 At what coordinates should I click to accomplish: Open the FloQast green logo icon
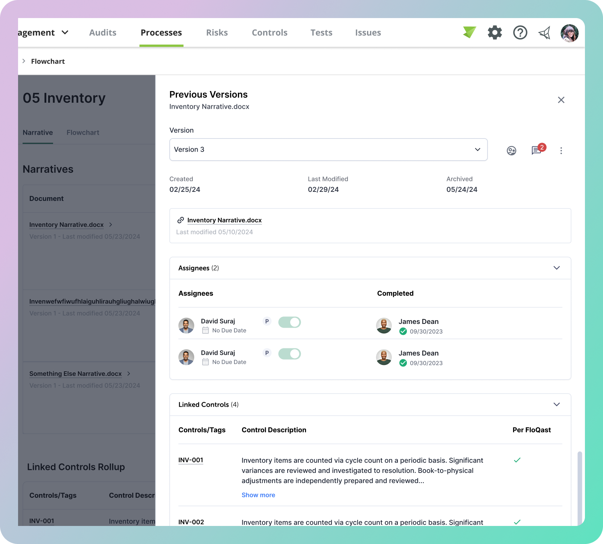469,32
